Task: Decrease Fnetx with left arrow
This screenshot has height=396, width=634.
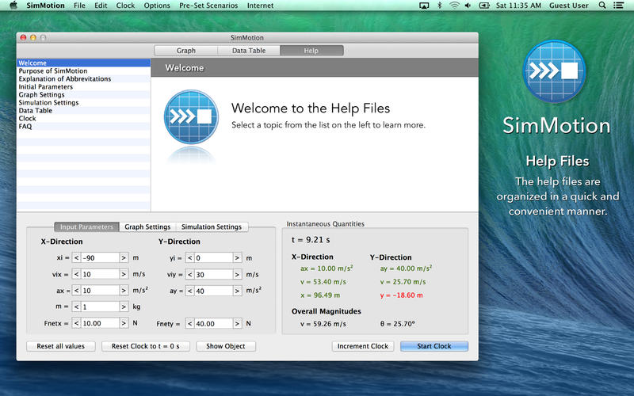Action: tap(76, 323)
